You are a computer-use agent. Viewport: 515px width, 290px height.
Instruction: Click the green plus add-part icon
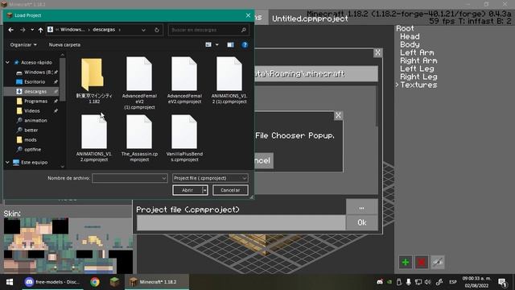[406, 263]
